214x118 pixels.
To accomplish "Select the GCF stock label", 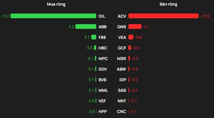I will 122,48.
